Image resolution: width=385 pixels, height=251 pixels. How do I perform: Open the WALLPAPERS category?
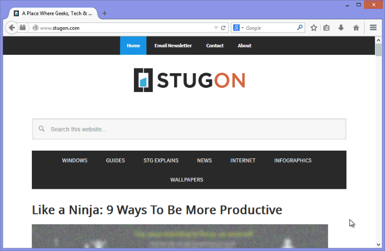(x=187, y=179)
